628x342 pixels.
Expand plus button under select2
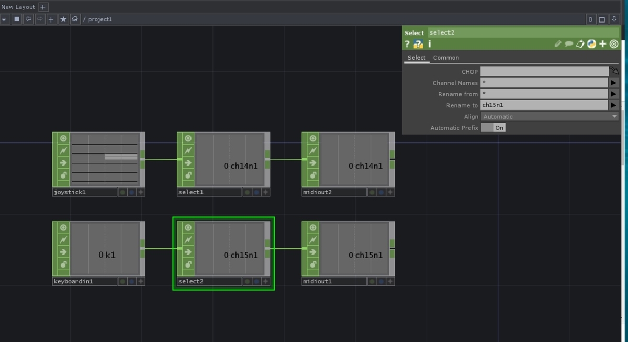click(x=266, y=281)
